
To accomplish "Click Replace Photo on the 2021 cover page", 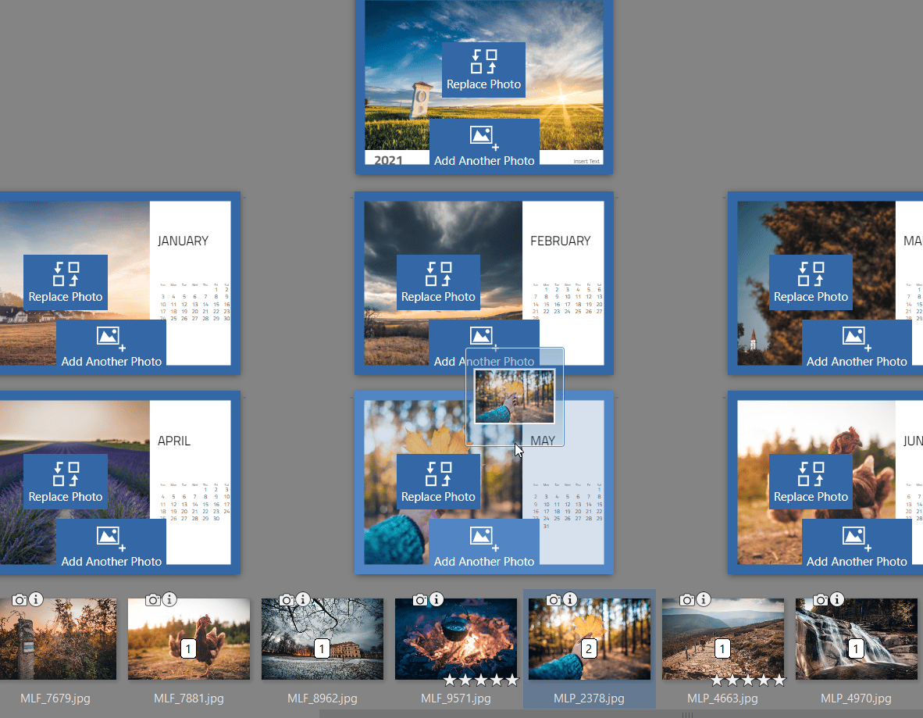I will 483,70.
